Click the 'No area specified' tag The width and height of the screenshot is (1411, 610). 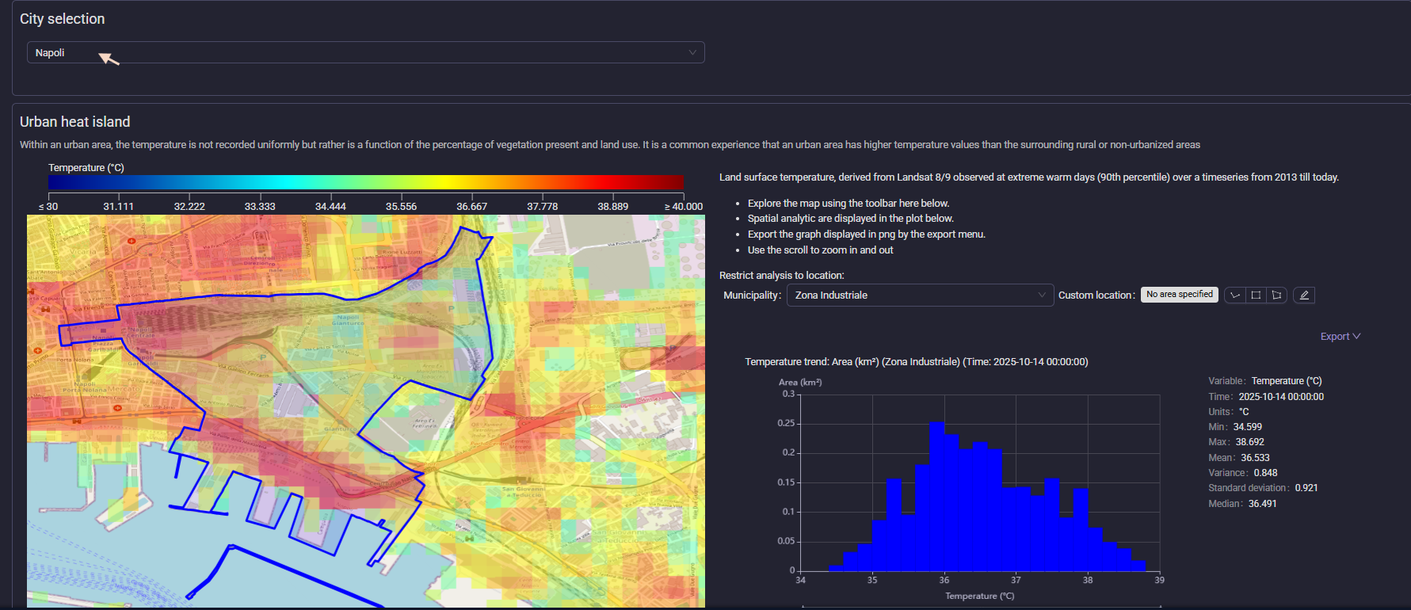[1179, 295]
